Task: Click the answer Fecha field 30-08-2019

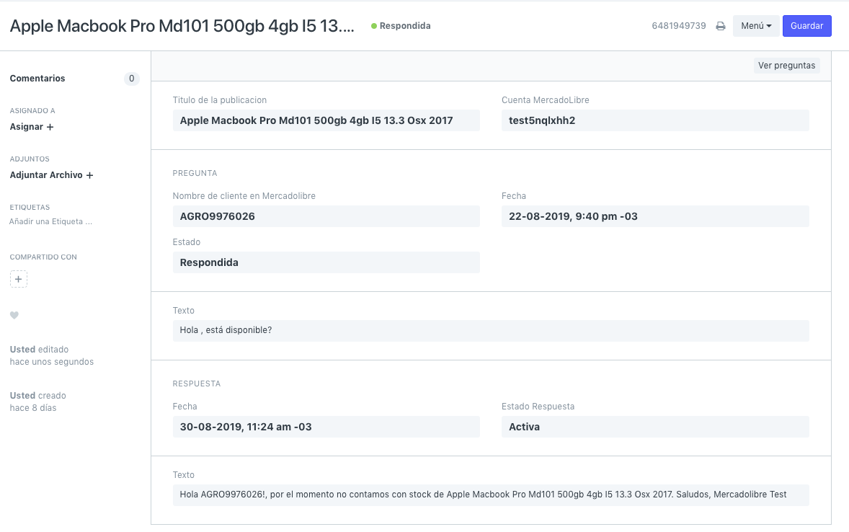Action: pyautogui.click(x=326, y=427)
